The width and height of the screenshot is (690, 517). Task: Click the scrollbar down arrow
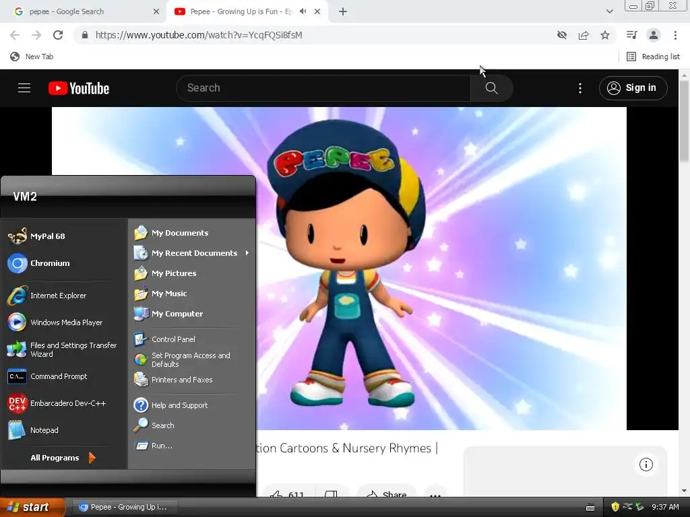coord(684,491)
